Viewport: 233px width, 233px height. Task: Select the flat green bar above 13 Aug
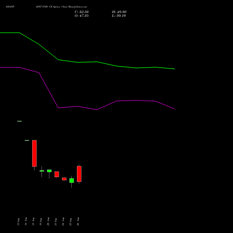[20, 121]
